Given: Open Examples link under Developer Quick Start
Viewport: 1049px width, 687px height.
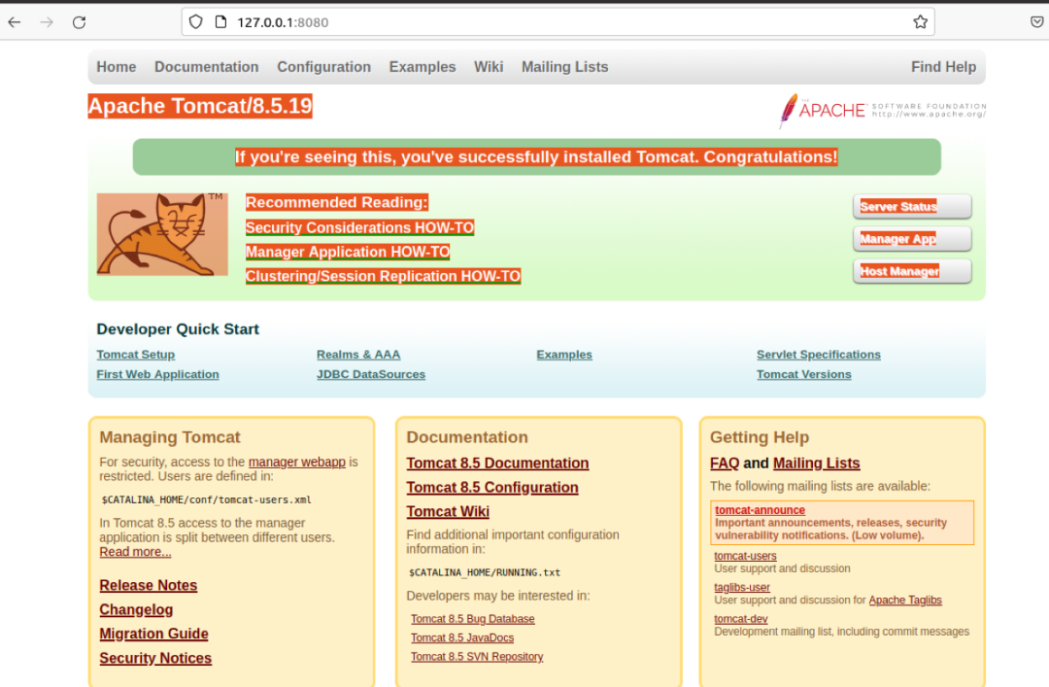Looking at the screenshot, I should click(564, 355).
